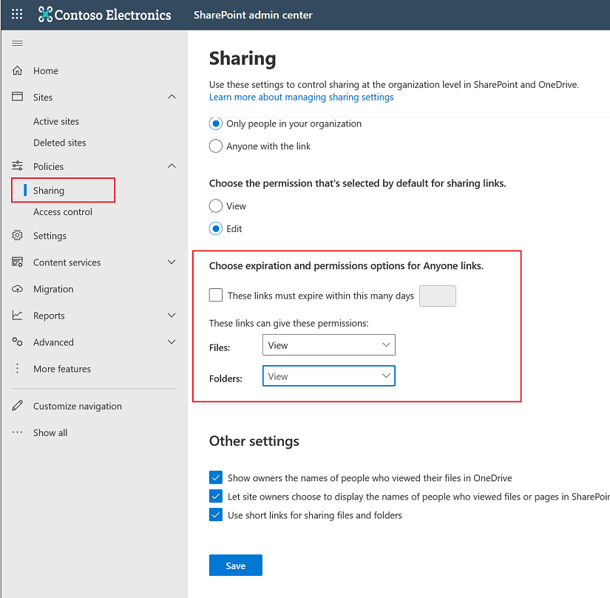Click the Content services icon
This screenshot has height=598, width=610.
[17, 262]
